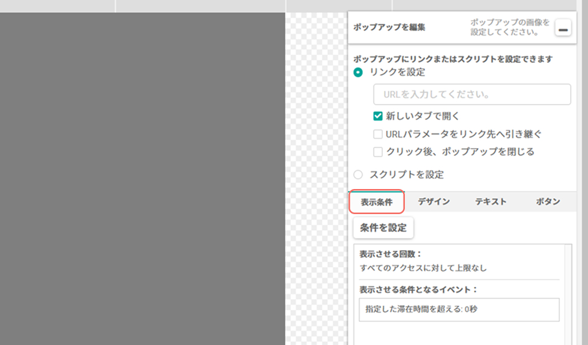The image size is (588, 345).
Task: Uncheck 新しいタブで開く checkbox
Action: [378, 116]
